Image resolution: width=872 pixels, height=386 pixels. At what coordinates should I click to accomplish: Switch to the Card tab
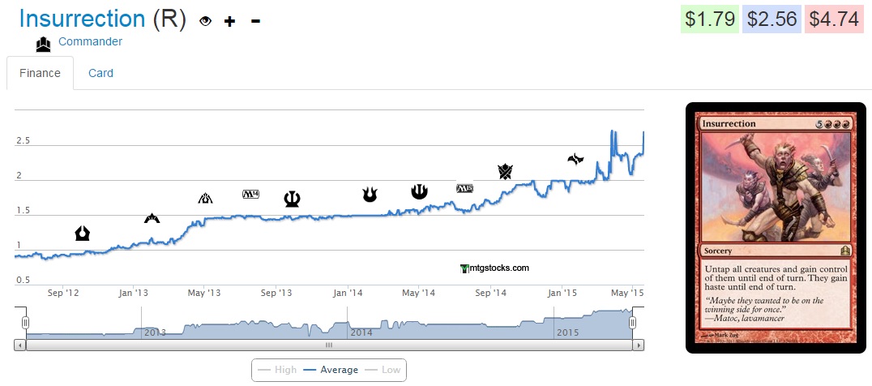[x=100, y=73]
